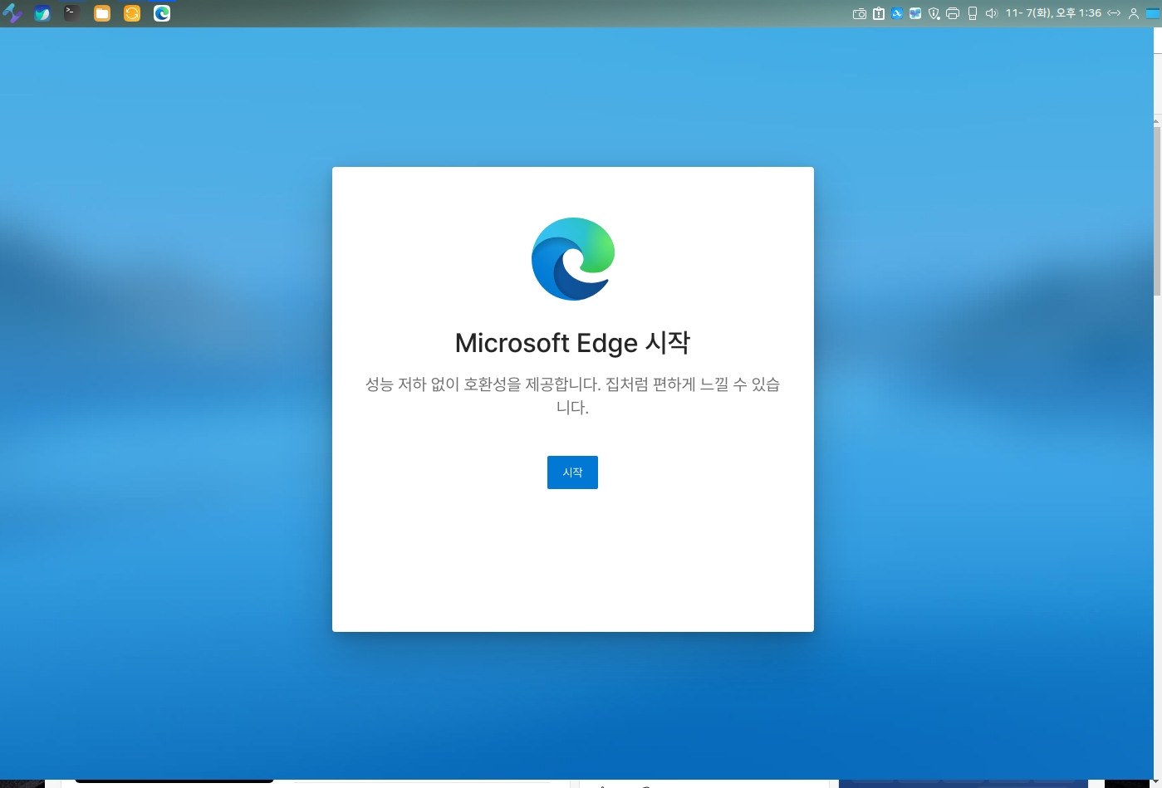Launch the Whale browser from the panel
This screenshot has height=788, width=1162.
42,13
